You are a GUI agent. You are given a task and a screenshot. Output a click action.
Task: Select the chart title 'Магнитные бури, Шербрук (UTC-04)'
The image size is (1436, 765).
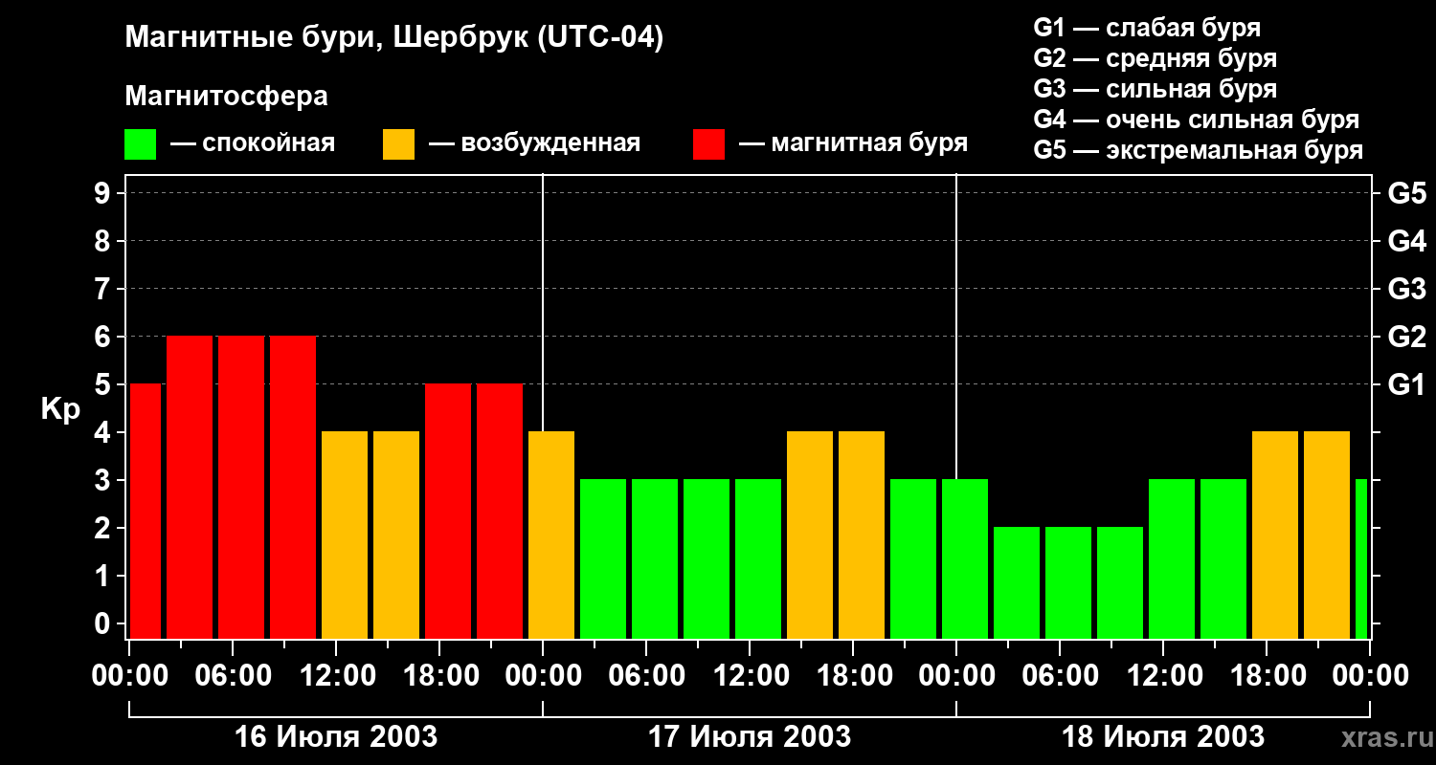pos(393,39)
